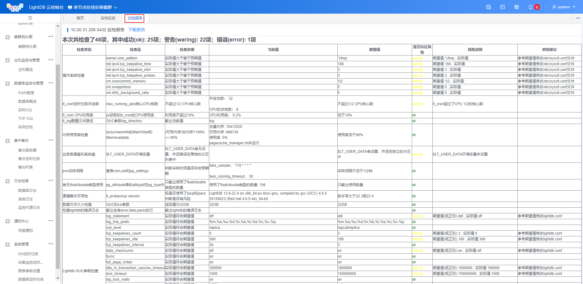Go to 数据库日志 in sidebar
The image size is (583, 284).
(x=27, y=191)
